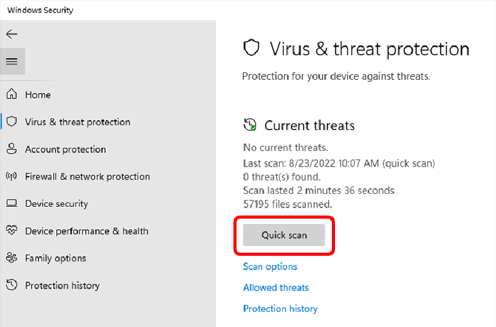Start a Quick scan
The height and width of the screenshot is (327, 496).
tap(284, 235)
